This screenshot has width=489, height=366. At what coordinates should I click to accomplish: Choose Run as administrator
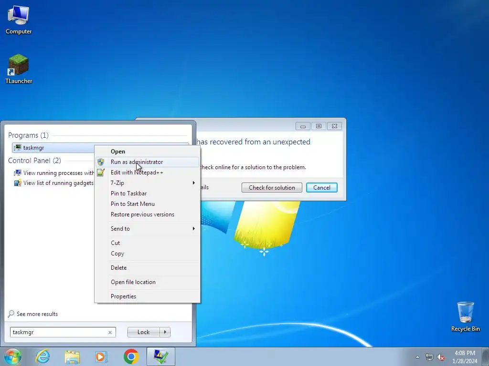(147, 162)
